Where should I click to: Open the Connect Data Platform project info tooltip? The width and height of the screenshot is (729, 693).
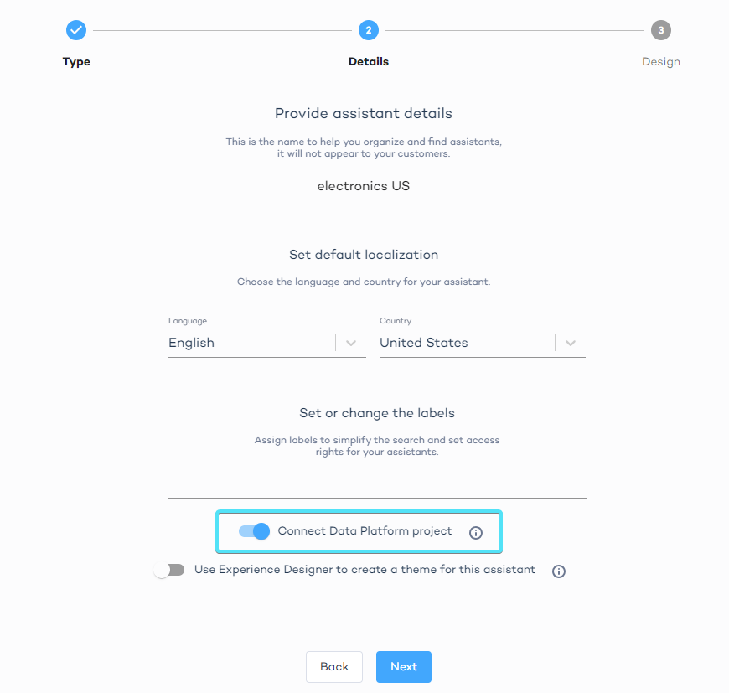(475, 532)
